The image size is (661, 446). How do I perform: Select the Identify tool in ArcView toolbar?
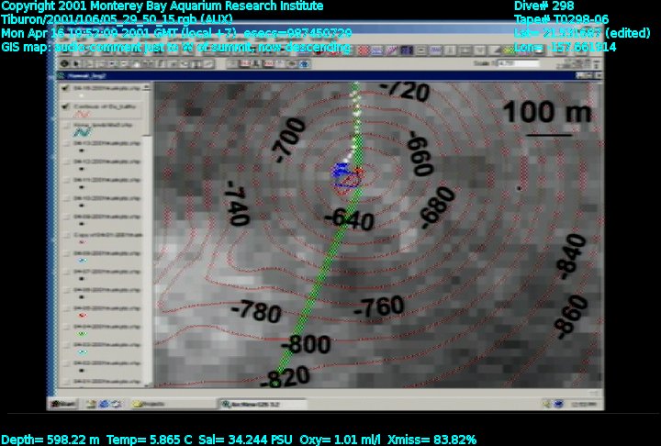(63, 63)
